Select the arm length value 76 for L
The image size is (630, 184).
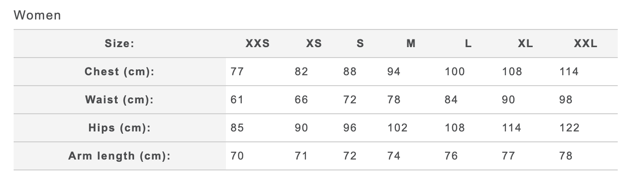451,156
